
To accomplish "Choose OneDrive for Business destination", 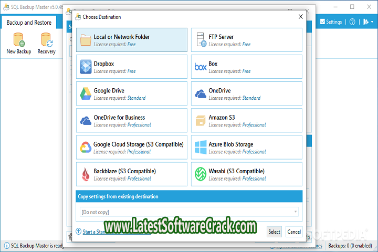I will 131,121.
